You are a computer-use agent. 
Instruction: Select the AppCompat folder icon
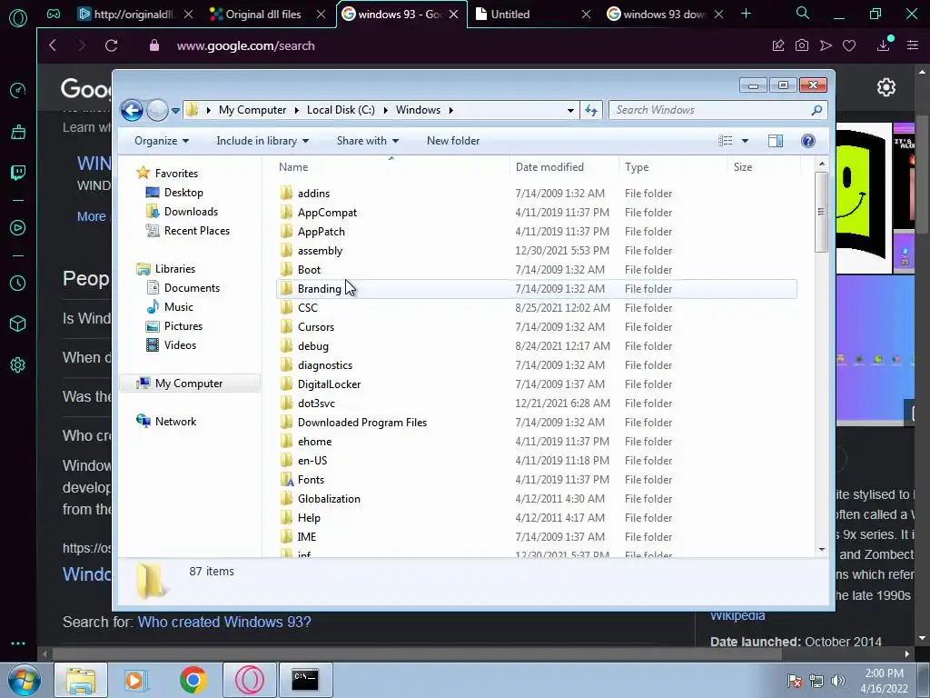coord(286,212)
